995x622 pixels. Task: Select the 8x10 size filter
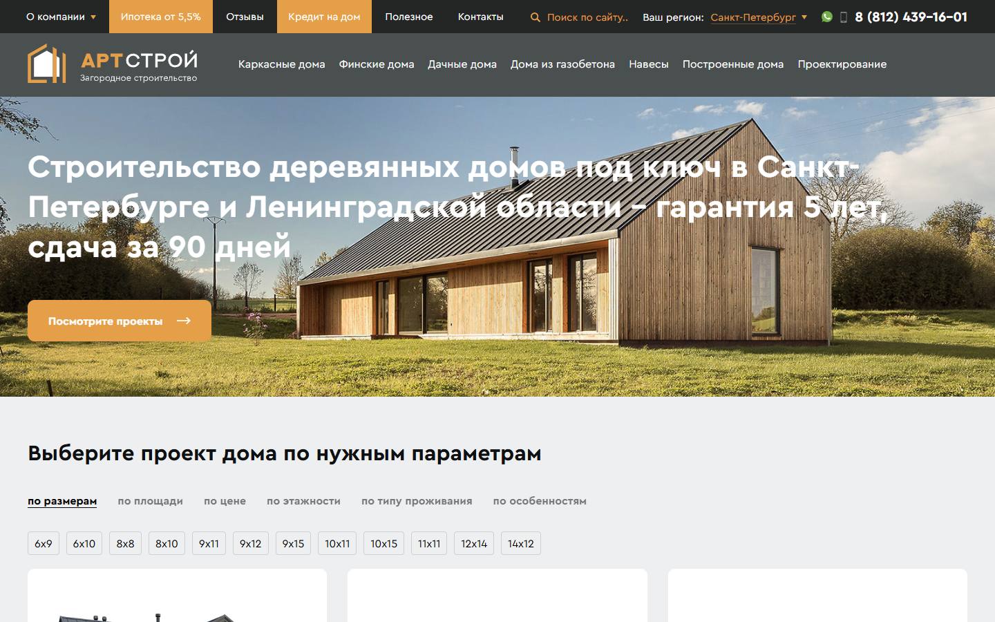pyautogui.click(x=167, y=543)
